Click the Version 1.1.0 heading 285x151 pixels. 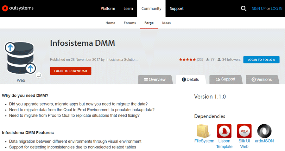(x=210, y=96)
